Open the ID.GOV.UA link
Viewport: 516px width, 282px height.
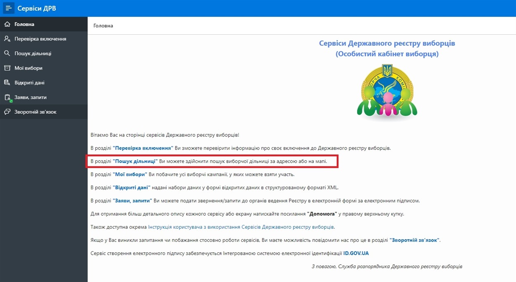(x=356, y=253)
